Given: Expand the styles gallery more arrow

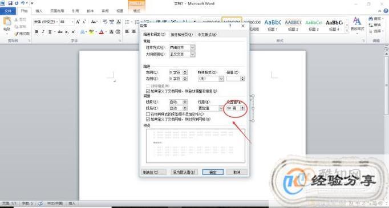Looking at the screenshot, I should [x=347, y=31].
